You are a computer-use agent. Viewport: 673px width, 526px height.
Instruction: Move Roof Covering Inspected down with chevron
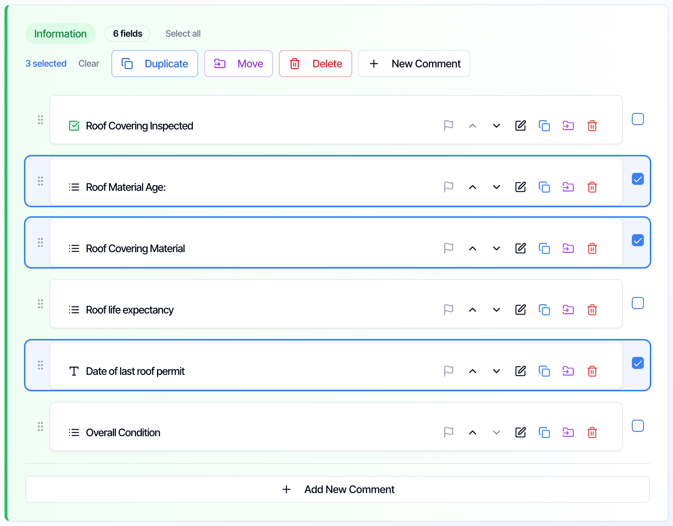497,126
